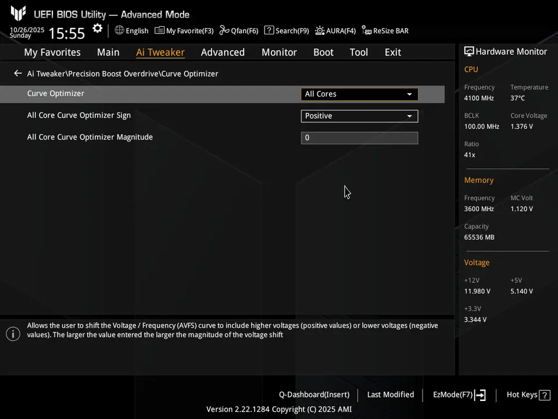558x419 pixels.
Task: Click the TUF logo in the header
Action: point(18,13)
